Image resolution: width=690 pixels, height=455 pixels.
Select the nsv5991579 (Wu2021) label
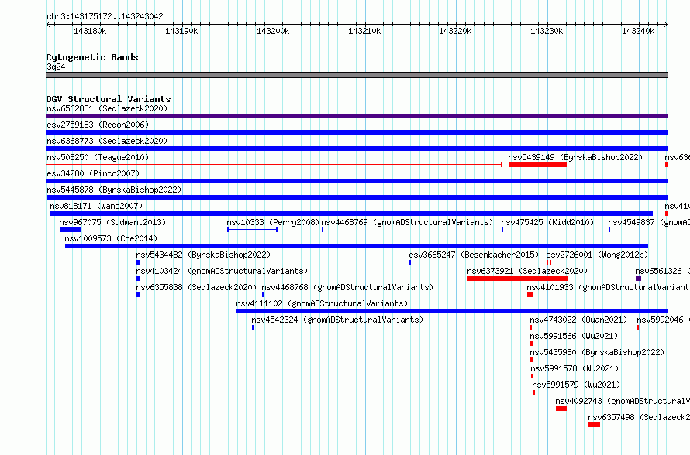(576, 385)
